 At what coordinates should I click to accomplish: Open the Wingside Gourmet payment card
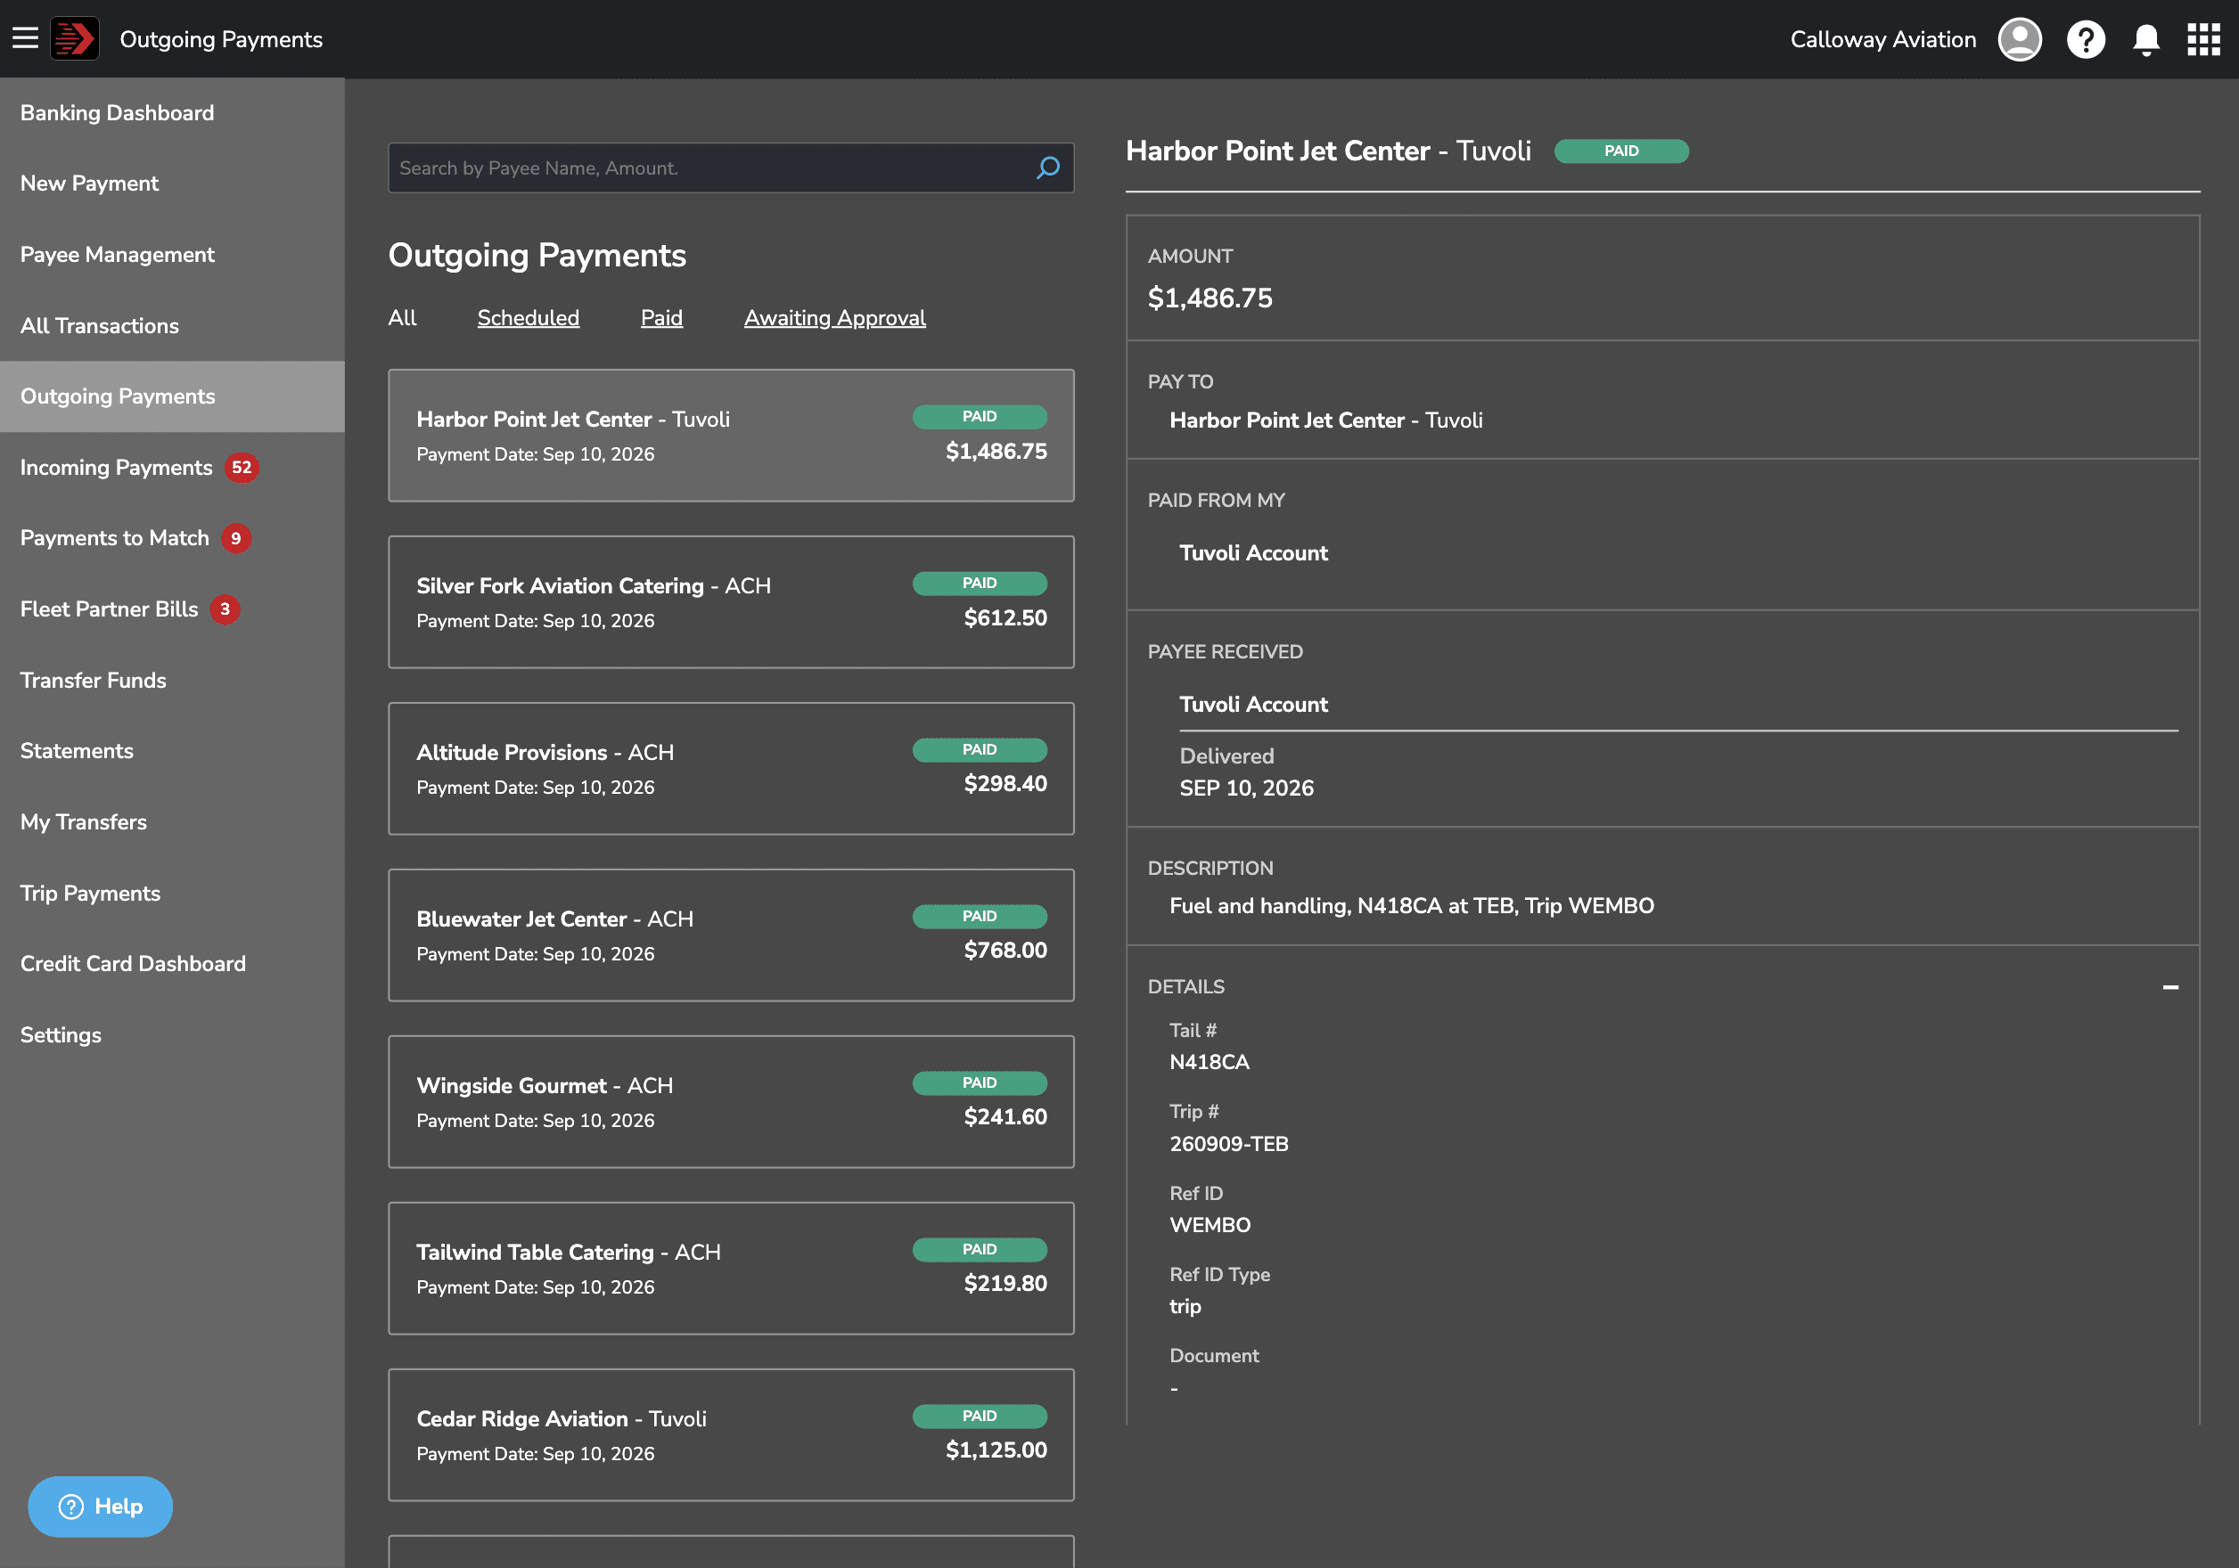click(730, 1102)
